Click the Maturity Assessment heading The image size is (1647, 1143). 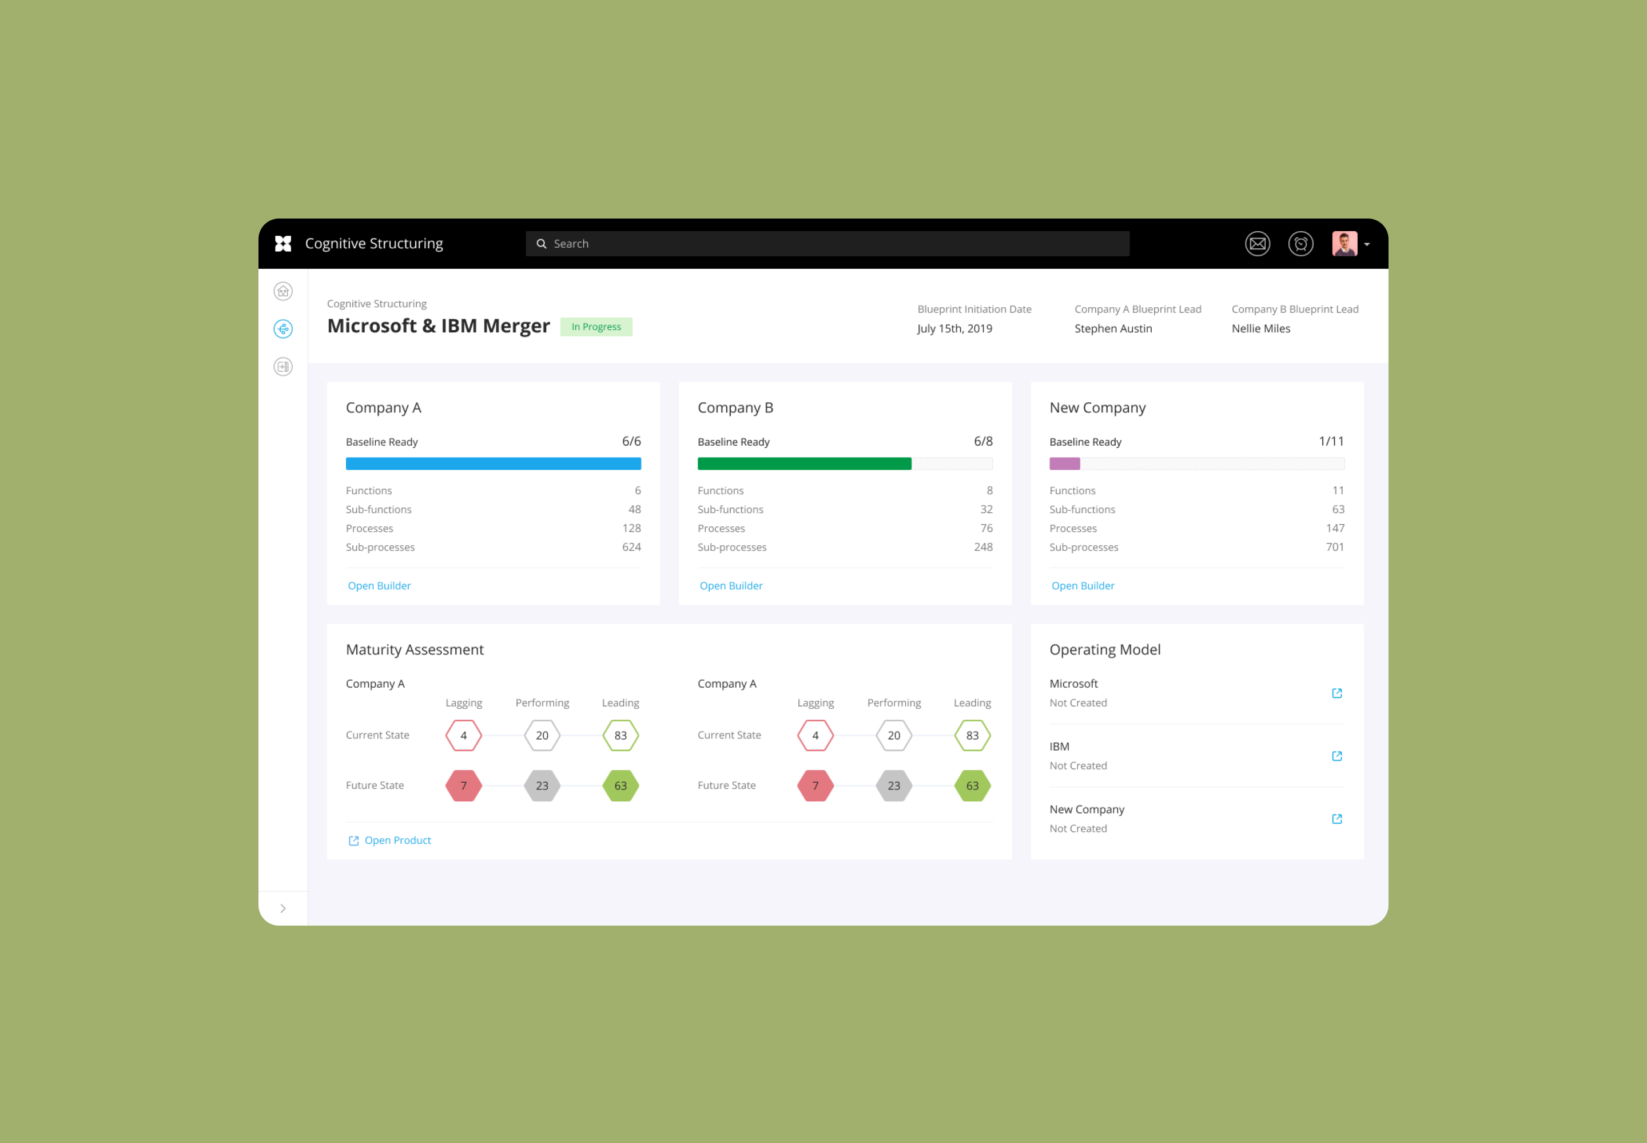click(x=415, y=649)
